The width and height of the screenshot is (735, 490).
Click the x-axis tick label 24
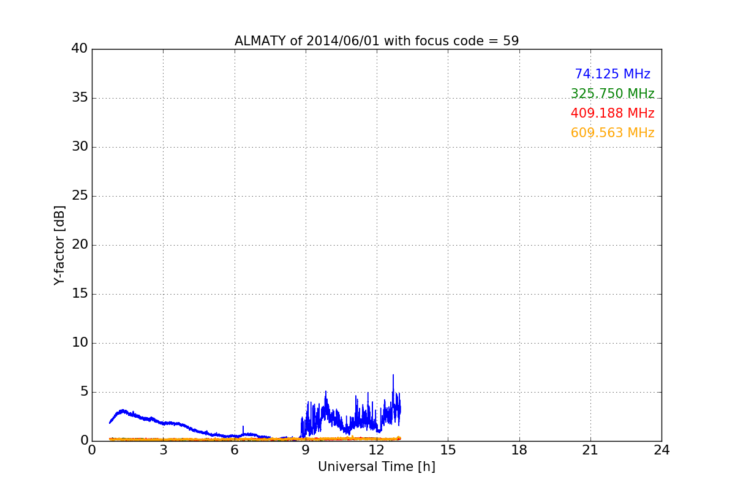[x=661, y=450]
